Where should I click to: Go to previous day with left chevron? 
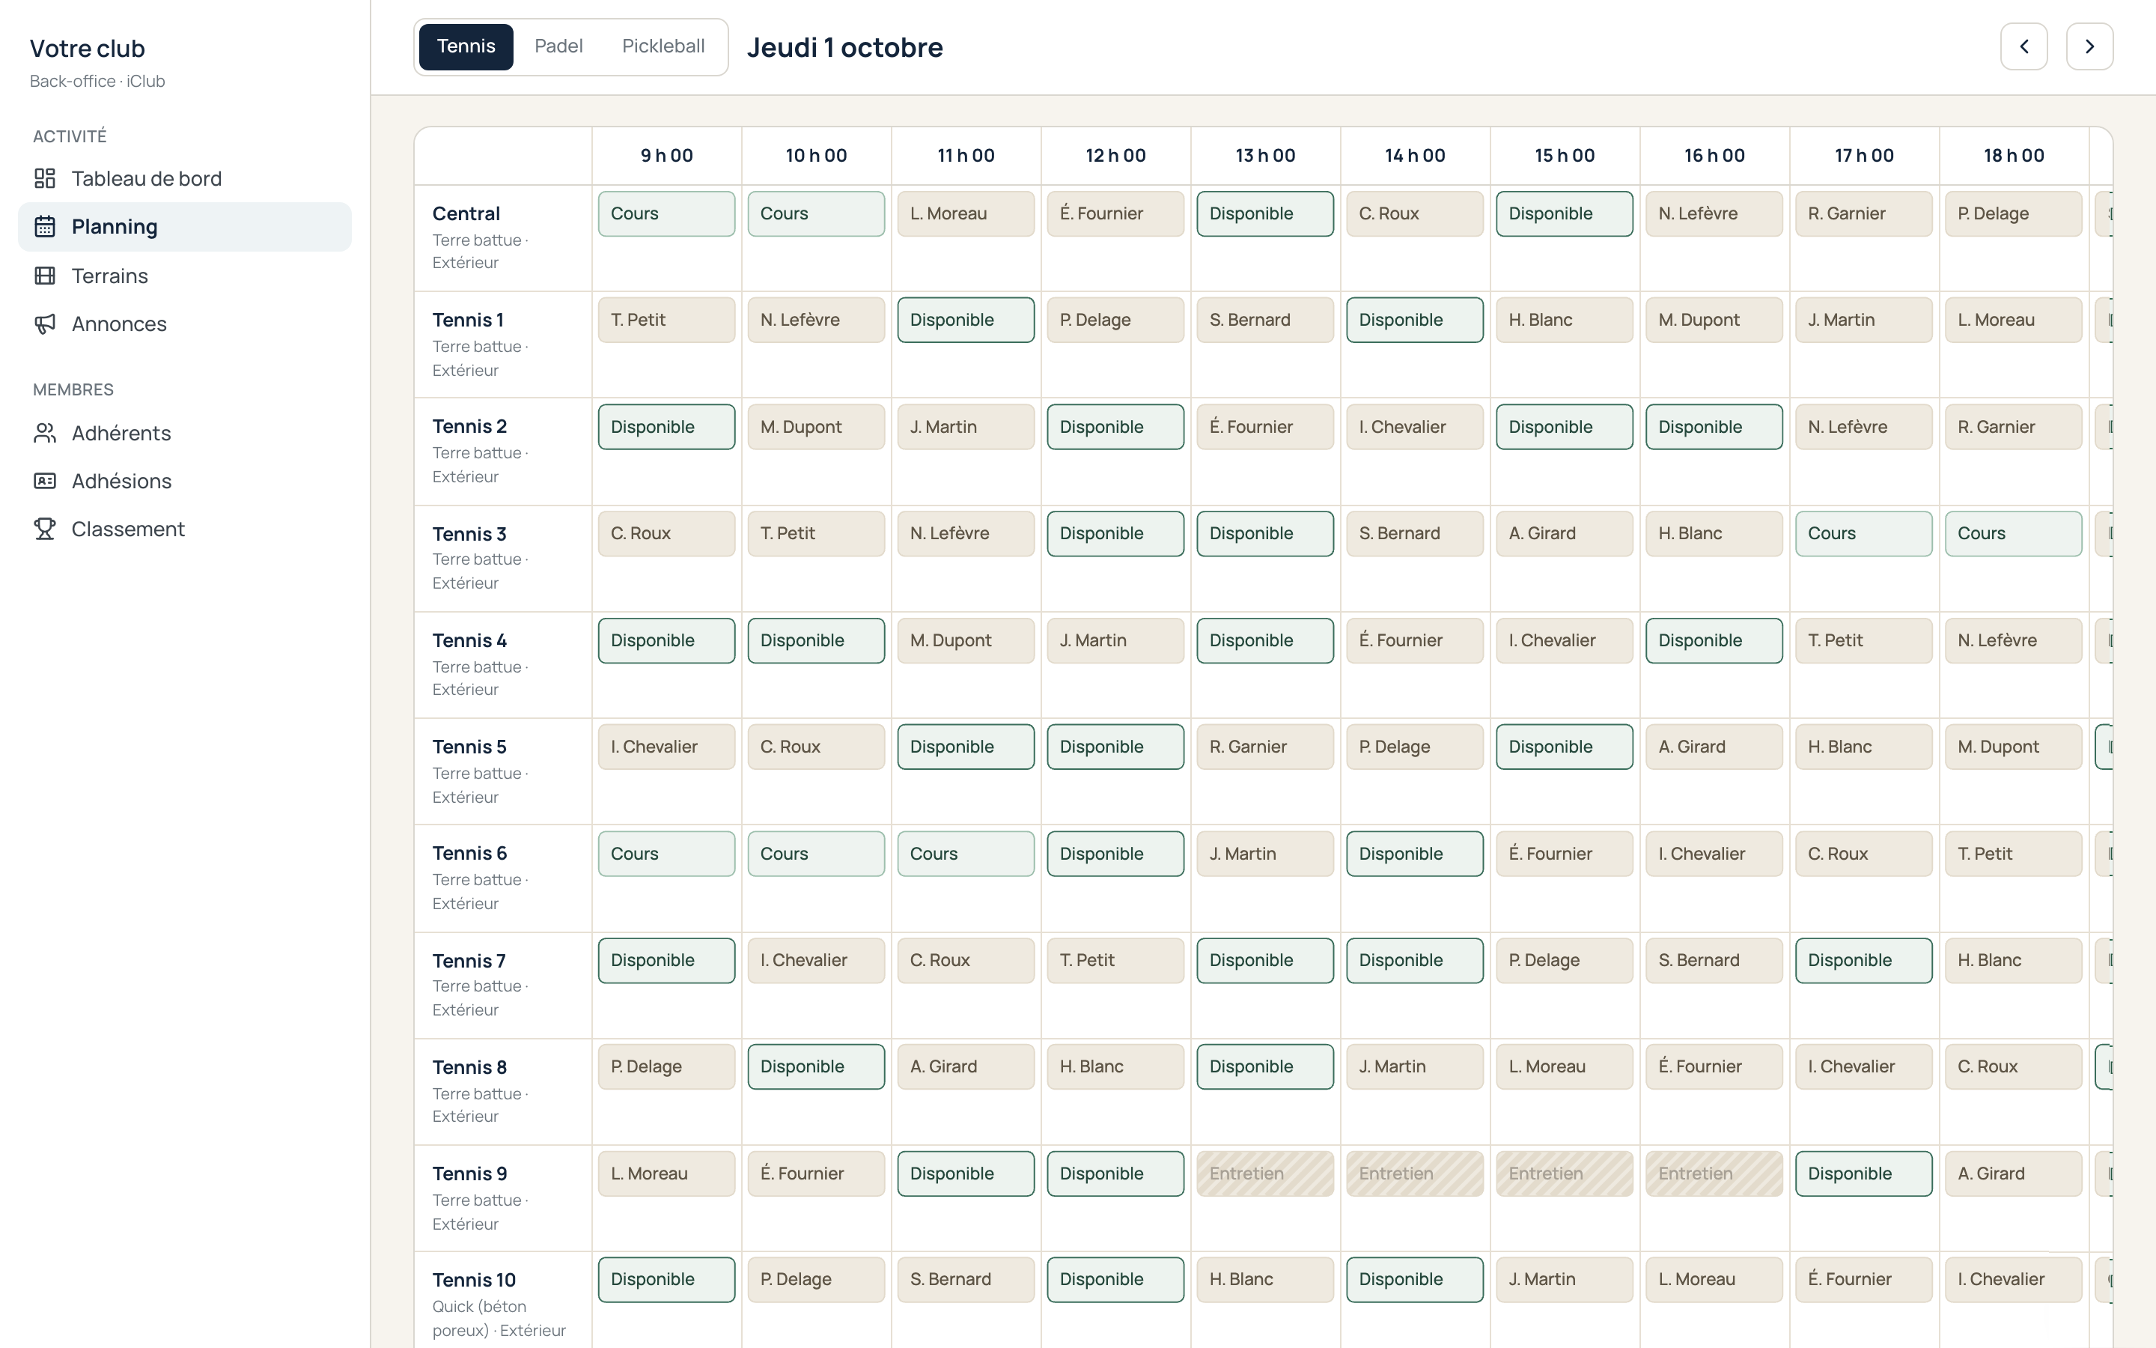click(2023, 46)
